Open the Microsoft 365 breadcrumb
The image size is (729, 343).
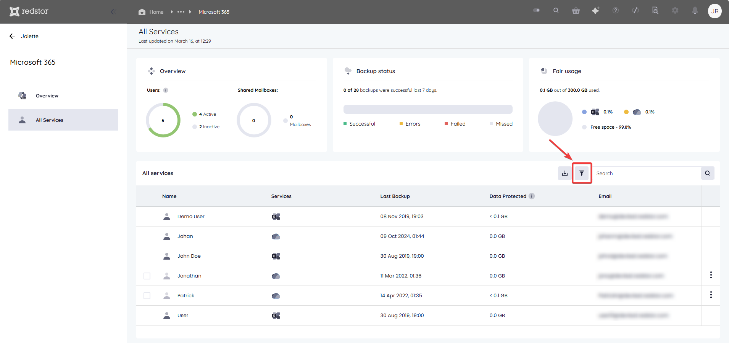click(214, 12)
